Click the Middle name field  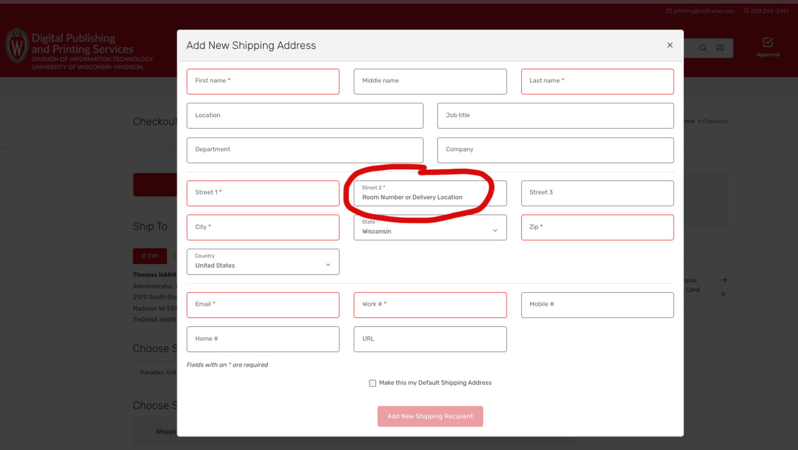pyautogui.click(x=430, y=81)
